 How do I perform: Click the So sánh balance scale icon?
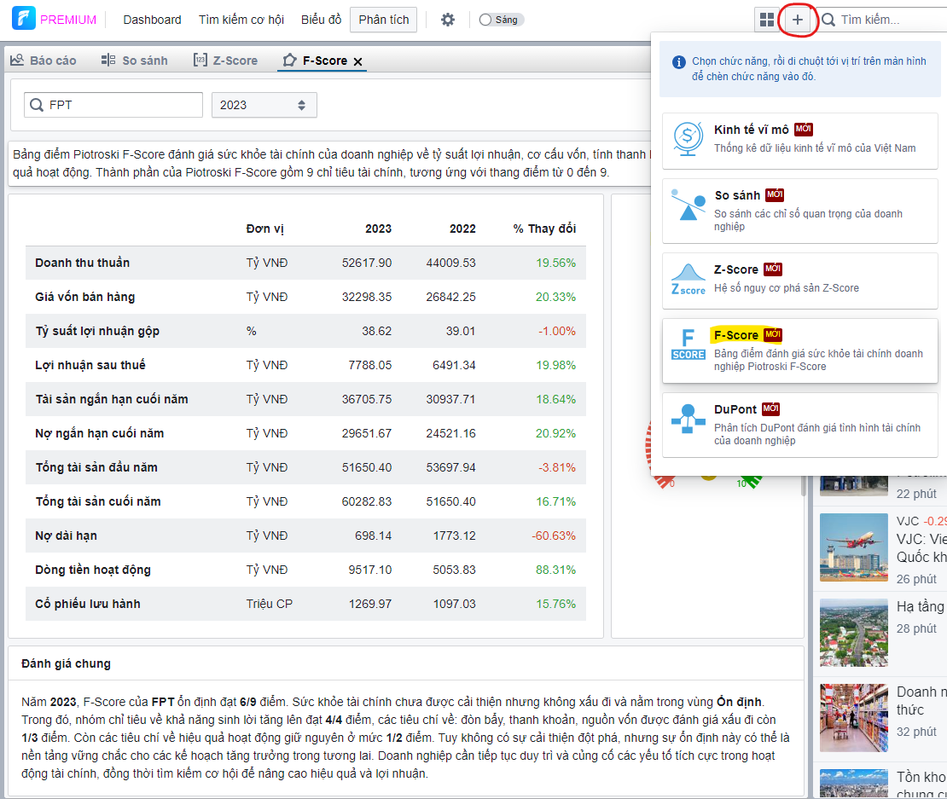coord(688,206)
